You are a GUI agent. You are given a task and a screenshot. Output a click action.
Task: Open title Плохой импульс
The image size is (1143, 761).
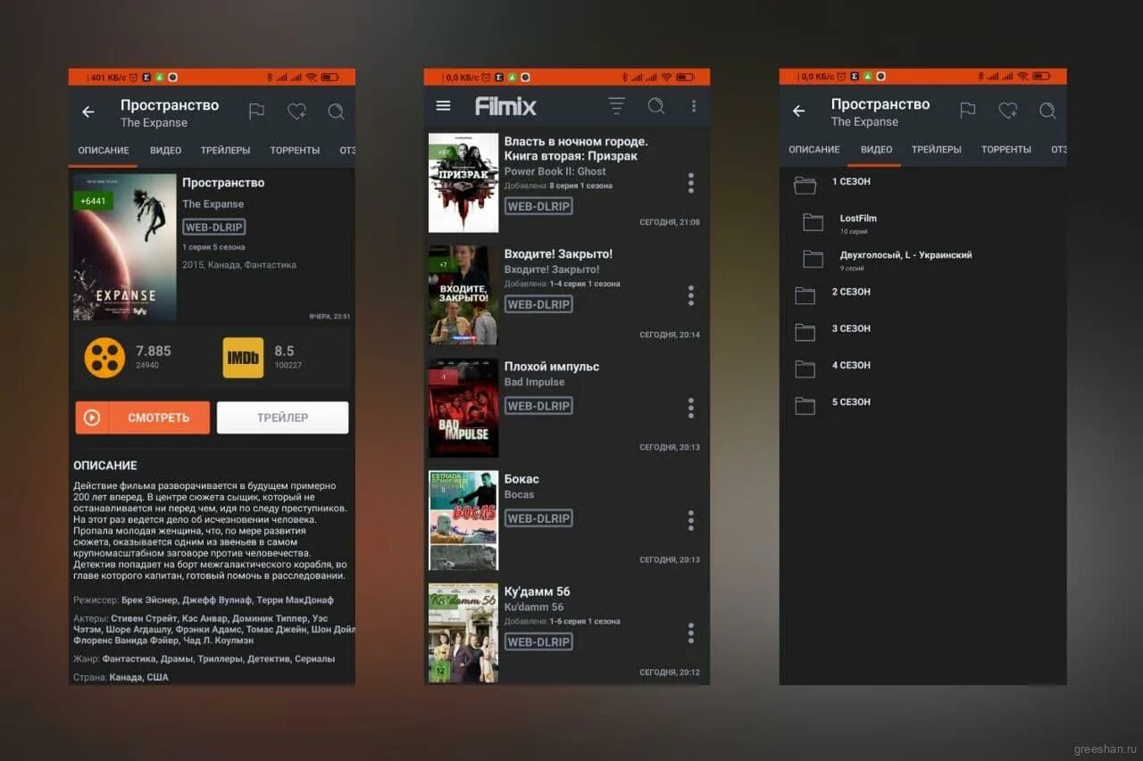pos(552,366)
